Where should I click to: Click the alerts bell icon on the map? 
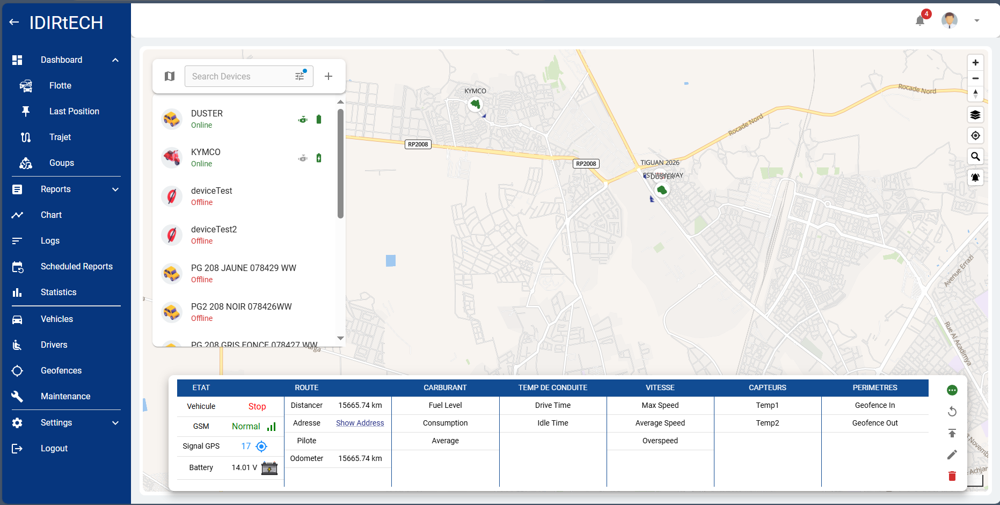(x=976, y=177)
